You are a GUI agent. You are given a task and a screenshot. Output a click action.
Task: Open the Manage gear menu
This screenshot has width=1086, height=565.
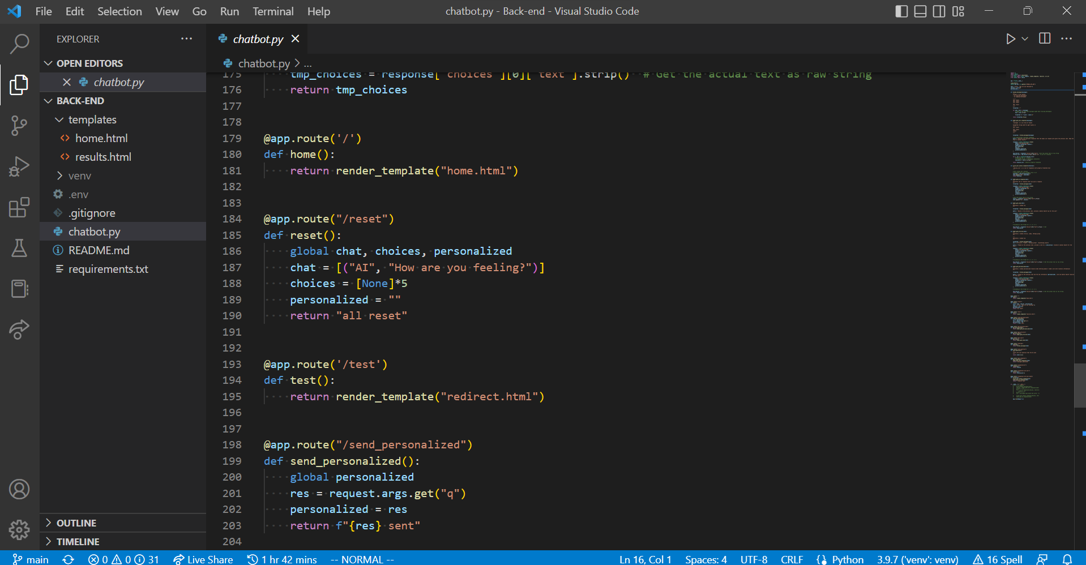pyautogui.click(x=19, y=530)
